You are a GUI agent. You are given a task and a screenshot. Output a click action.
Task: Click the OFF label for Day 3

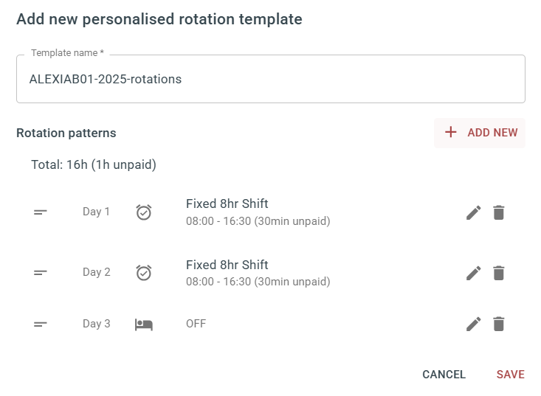tap(196, 324)
